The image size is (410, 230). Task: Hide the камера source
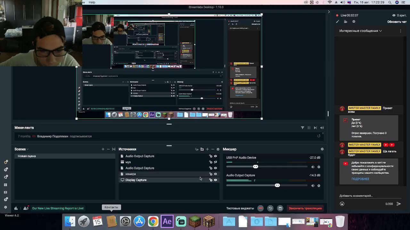pyautogui.click(x=216, y=174)
